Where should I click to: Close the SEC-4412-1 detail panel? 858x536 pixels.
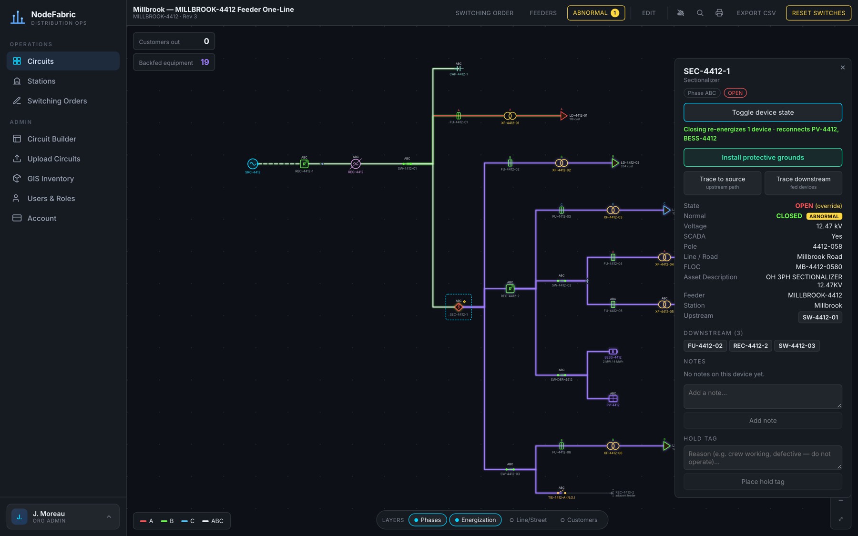842,68
